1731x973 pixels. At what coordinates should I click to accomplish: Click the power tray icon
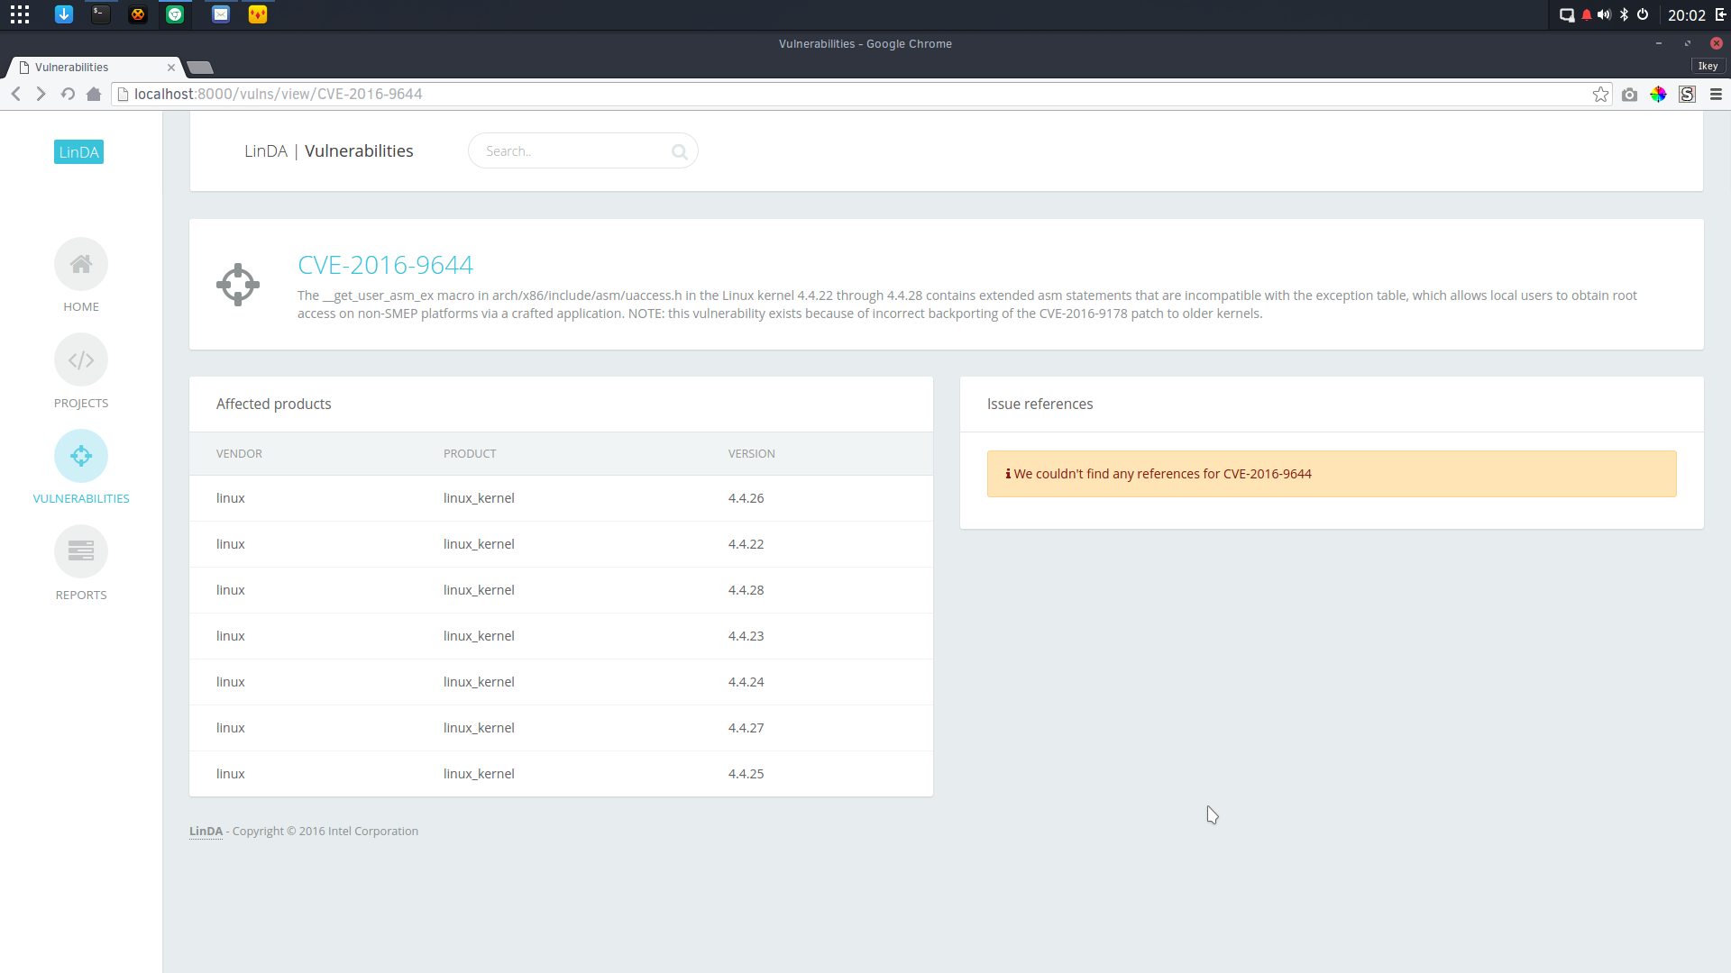tap(1643, 14)
